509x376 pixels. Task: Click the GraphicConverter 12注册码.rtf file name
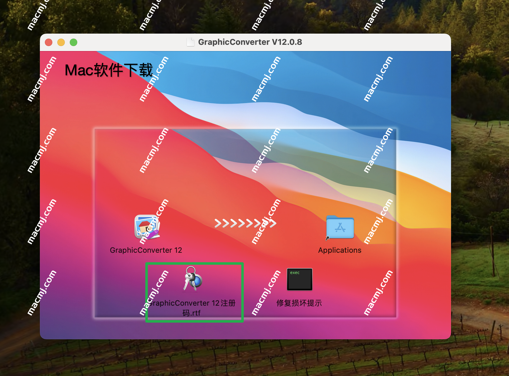click(192, 308)
